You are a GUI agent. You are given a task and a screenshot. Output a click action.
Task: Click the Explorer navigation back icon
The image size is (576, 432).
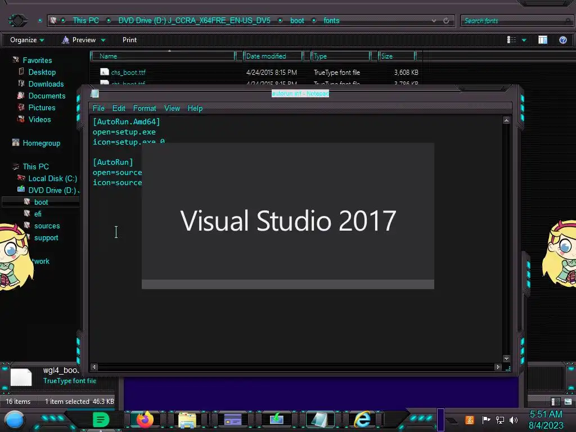(17, 21)
